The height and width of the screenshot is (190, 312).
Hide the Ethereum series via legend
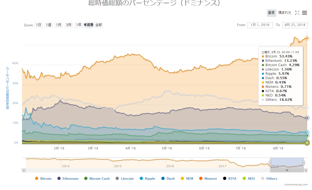(68, 179)
